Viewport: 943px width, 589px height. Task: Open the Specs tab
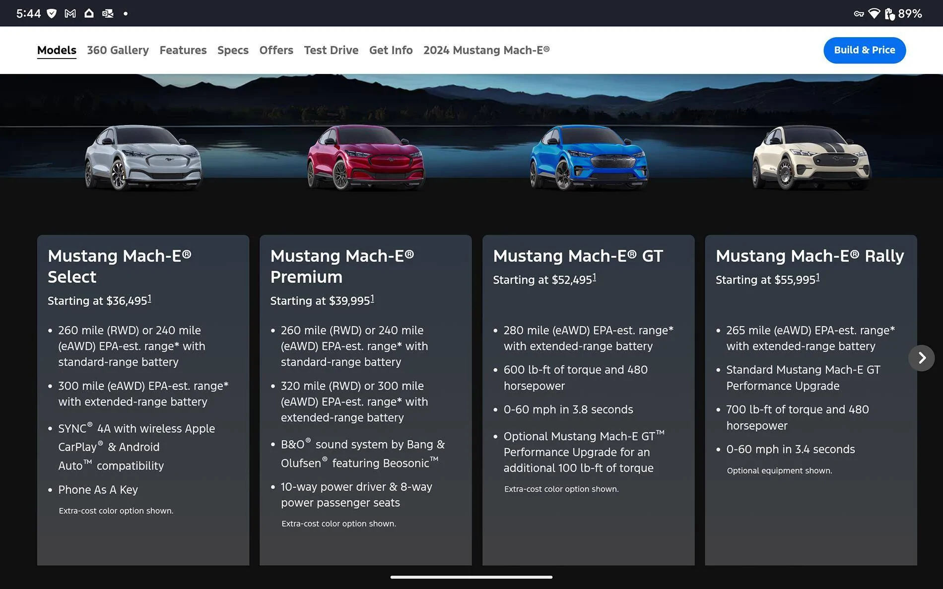coord(233,50)
